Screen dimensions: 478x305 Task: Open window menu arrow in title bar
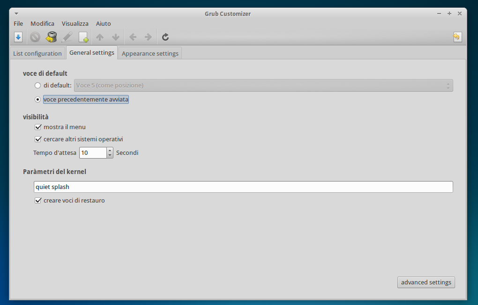point(16,14)
